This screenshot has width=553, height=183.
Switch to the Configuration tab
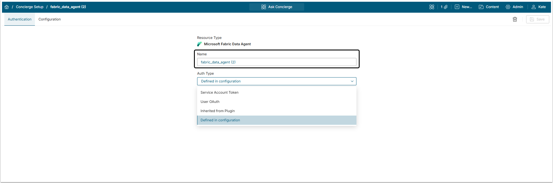click(x=50, y=19)
